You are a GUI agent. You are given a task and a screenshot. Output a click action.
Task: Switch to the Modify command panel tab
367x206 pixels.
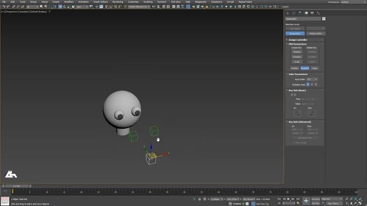click(x=294, y=13)
